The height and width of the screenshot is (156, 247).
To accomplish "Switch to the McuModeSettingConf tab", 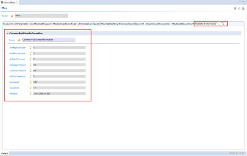I will coord(40,24).
